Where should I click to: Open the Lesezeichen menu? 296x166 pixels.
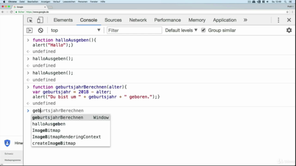tap(69, 2)
